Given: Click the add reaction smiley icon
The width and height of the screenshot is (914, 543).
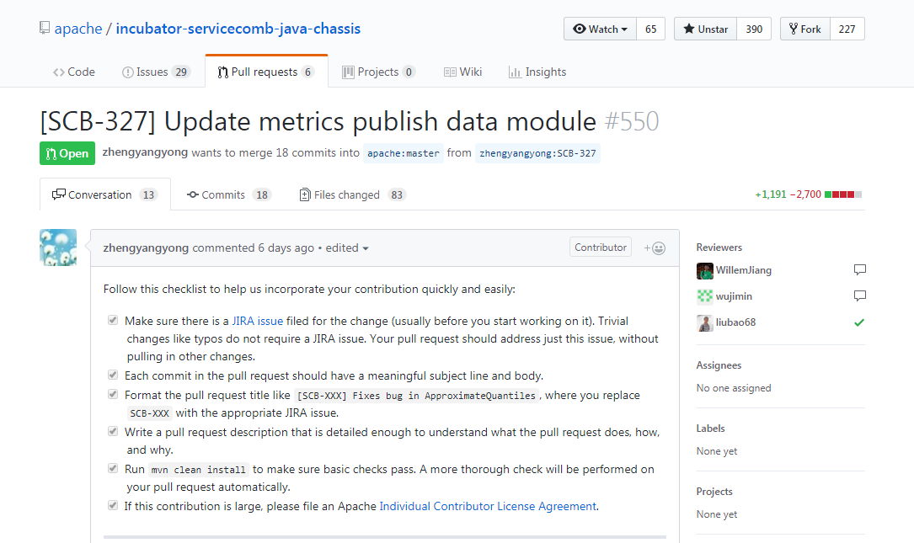Looking at the screenshot, I should 655,248.
